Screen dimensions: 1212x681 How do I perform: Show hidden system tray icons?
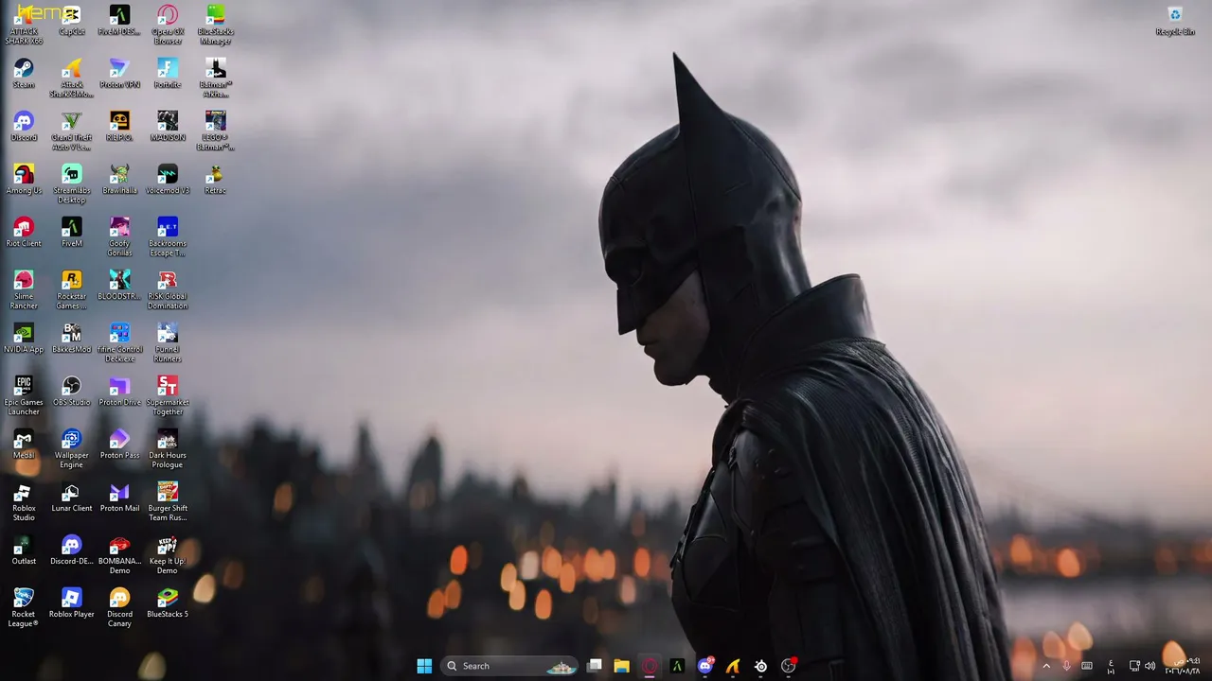coord(1046,666)
